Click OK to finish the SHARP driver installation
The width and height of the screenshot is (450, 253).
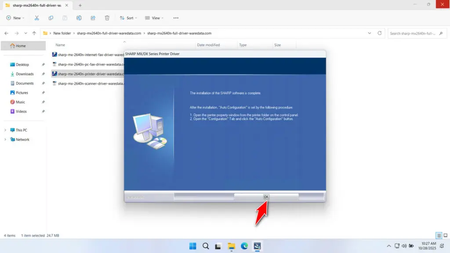[x=267, y=197]
